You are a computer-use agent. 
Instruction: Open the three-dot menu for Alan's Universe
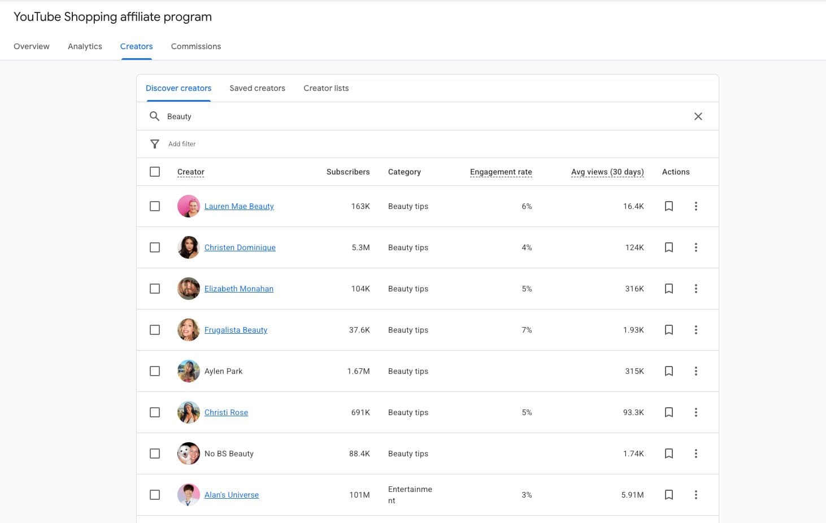click(x=695, y=495)
